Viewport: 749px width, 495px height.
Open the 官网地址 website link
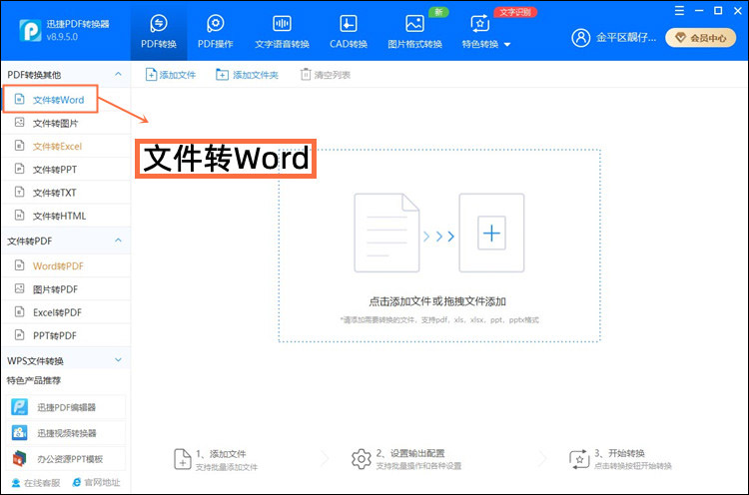coord(96,483)
